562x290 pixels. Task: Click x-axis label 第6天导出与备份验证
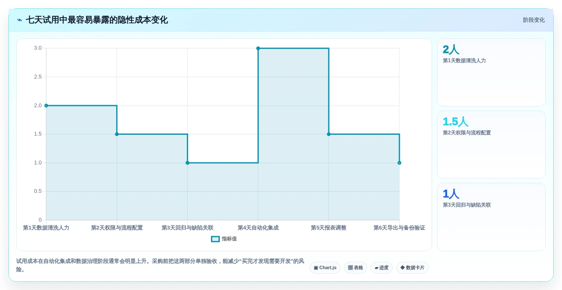coord(399,228)
